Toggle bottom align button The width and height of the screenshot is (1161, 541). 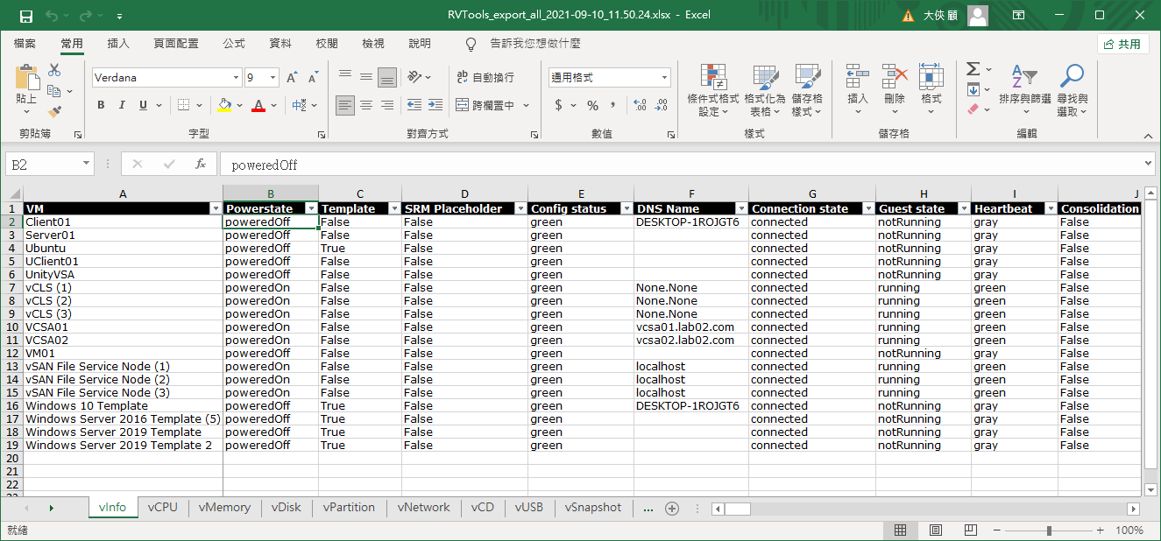point(387,77)
